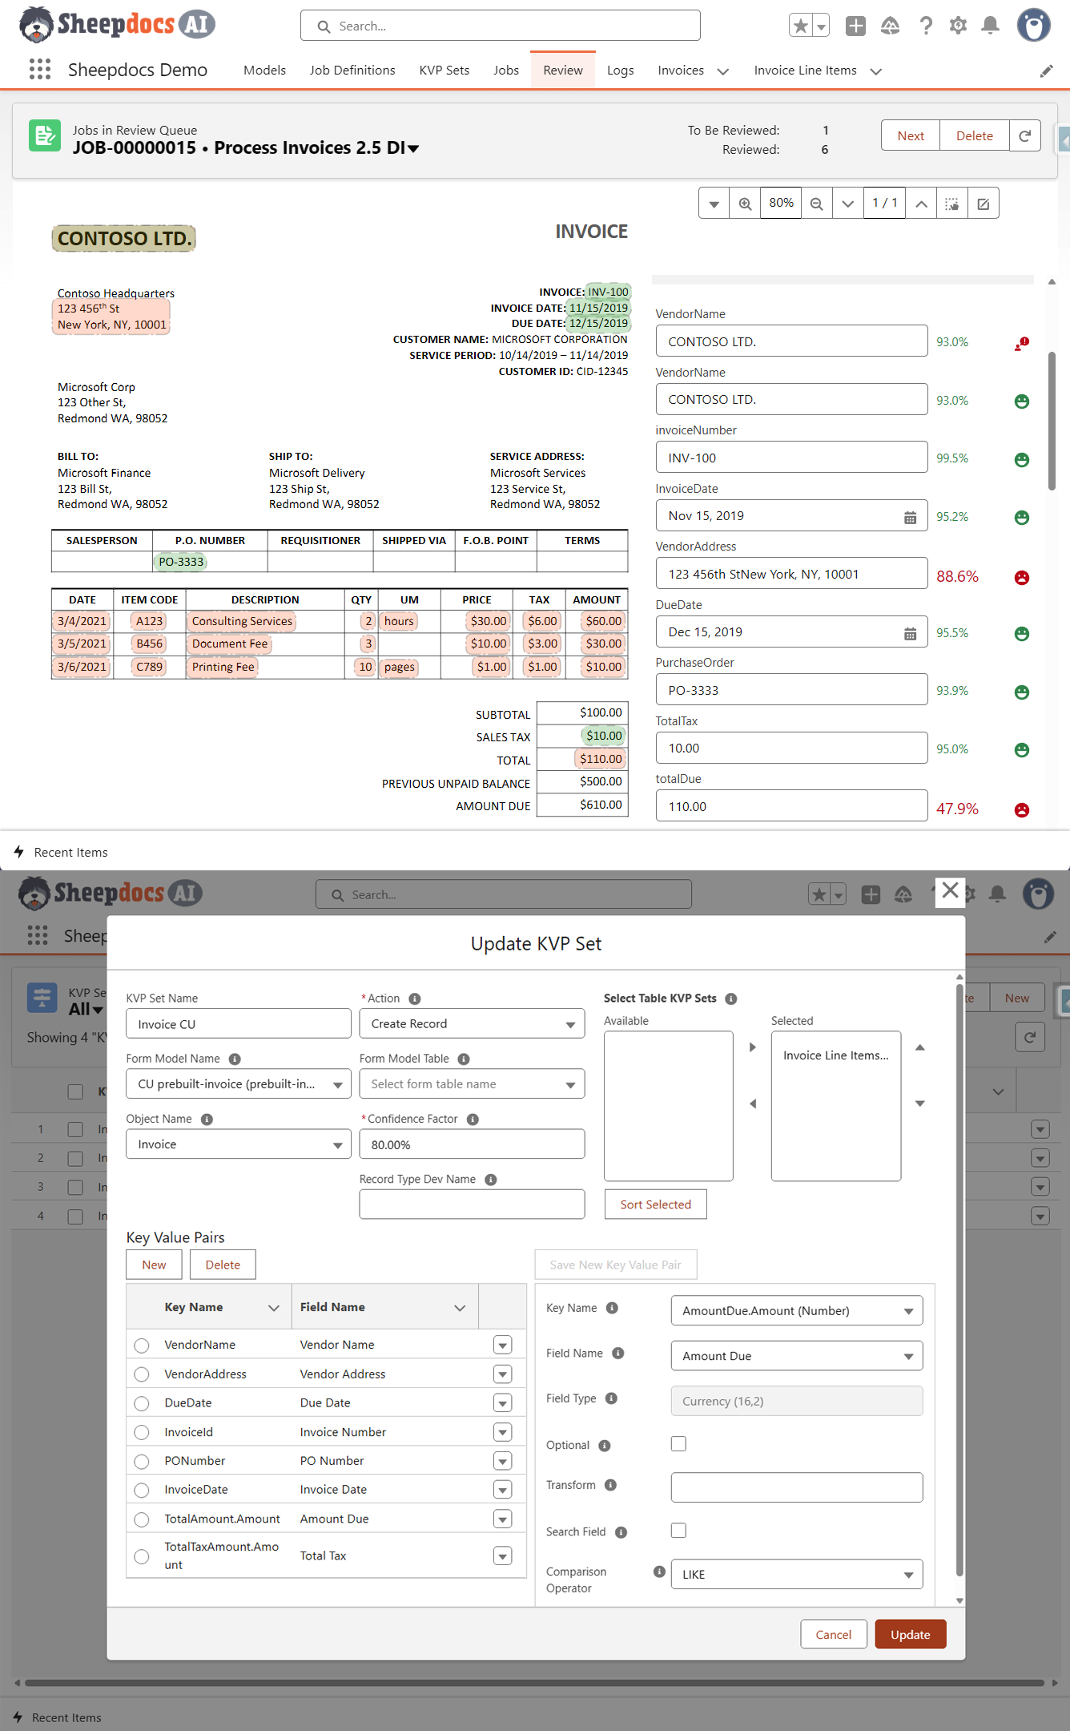The height and width of the screenshot is (1731, 1070).
Task: Click New under Key Value Pairs
Action: pyautogui.click(x=154, y=1265)
